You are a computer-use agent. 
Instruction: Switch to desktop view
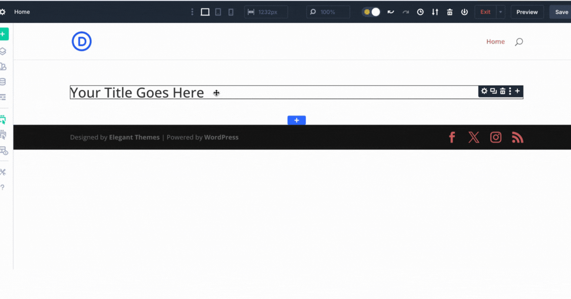click(x=205, y=12)
